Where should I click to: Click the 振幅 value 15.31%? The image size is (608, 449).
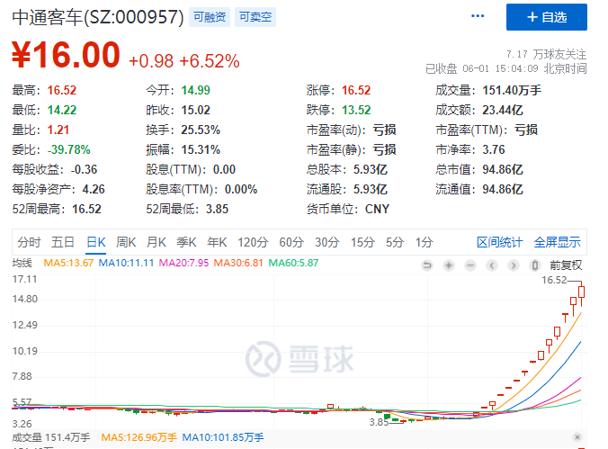pyautogui.click(x=201, y=149)
